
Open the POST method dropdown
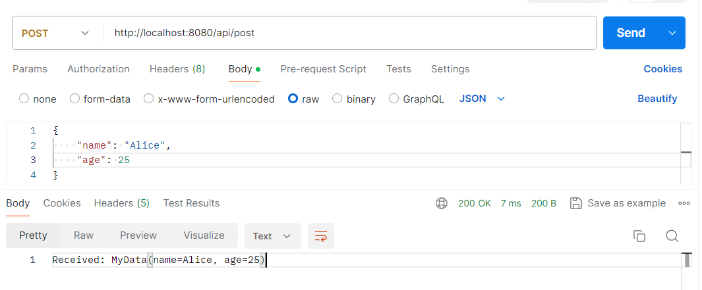tap(55, 33)
